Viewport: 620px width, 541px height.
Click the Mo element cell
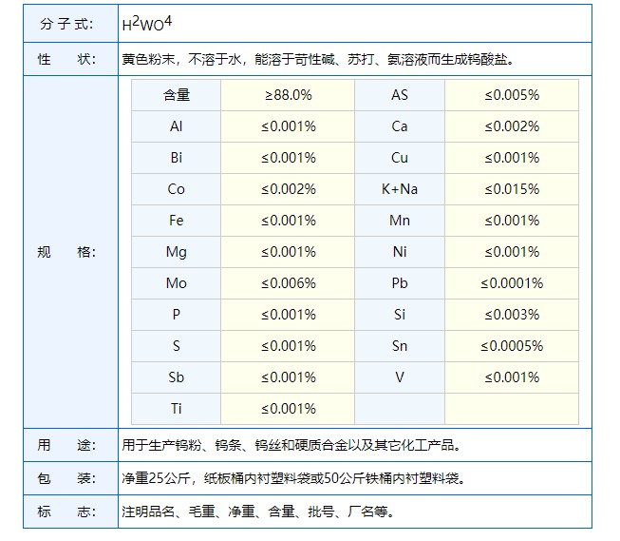pos(177,283)
